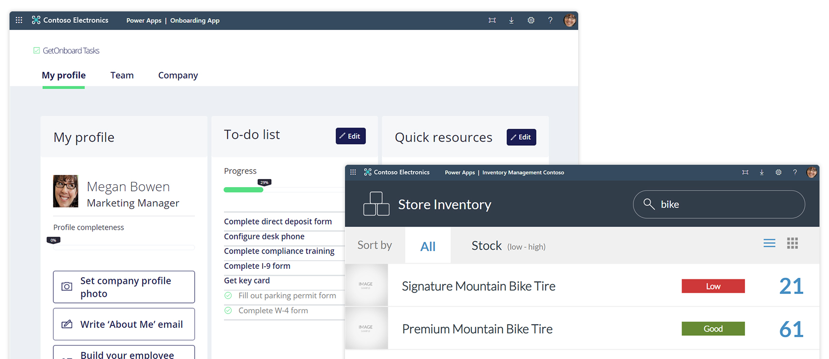Toggle completed check for Complete W-4 form
The width and height of the screenshot is (829, 359).
(228, 311)
